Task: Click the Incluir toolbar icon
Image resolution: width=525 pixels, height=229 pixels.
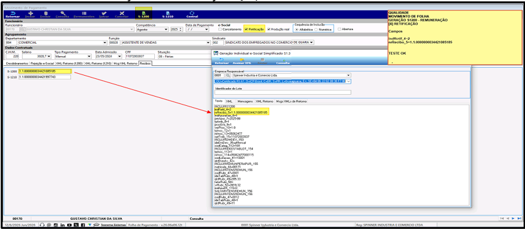Action: [x=30, y=14]
